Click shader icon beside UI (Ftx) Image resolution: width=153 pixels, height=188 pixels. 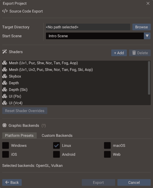(x=5, y=96)
